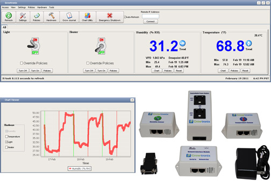Click the Connect button
Screen dimensions: 271x194
point(151,21)
